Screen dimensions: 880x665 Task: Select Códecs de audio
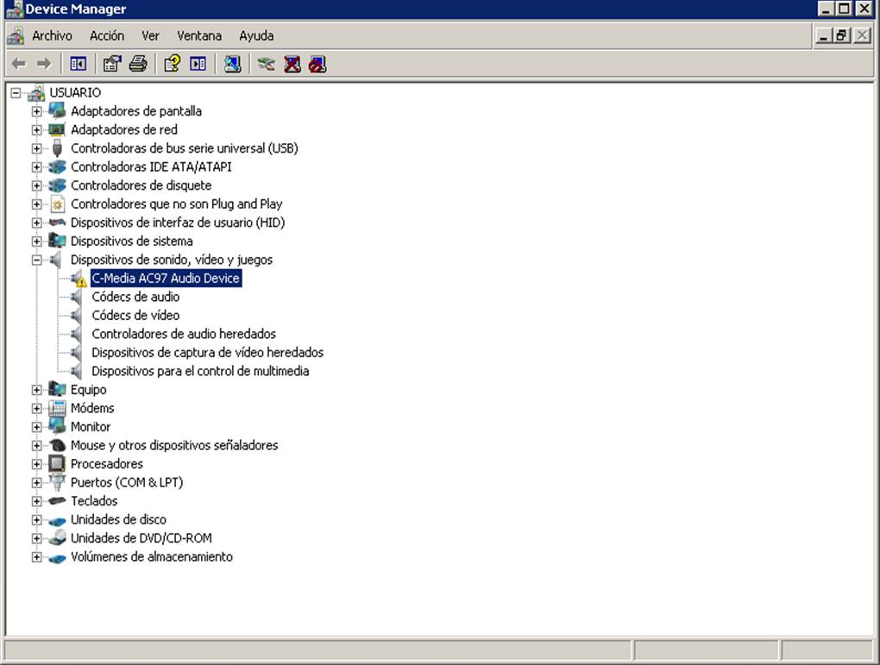pyautogui.click(x=135, y=297)
